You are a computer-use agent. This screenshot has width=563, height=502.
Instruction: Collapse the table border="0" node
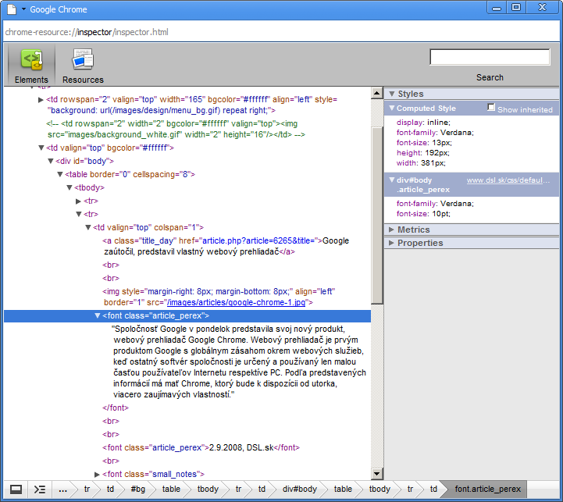click(x=60, y=174)
